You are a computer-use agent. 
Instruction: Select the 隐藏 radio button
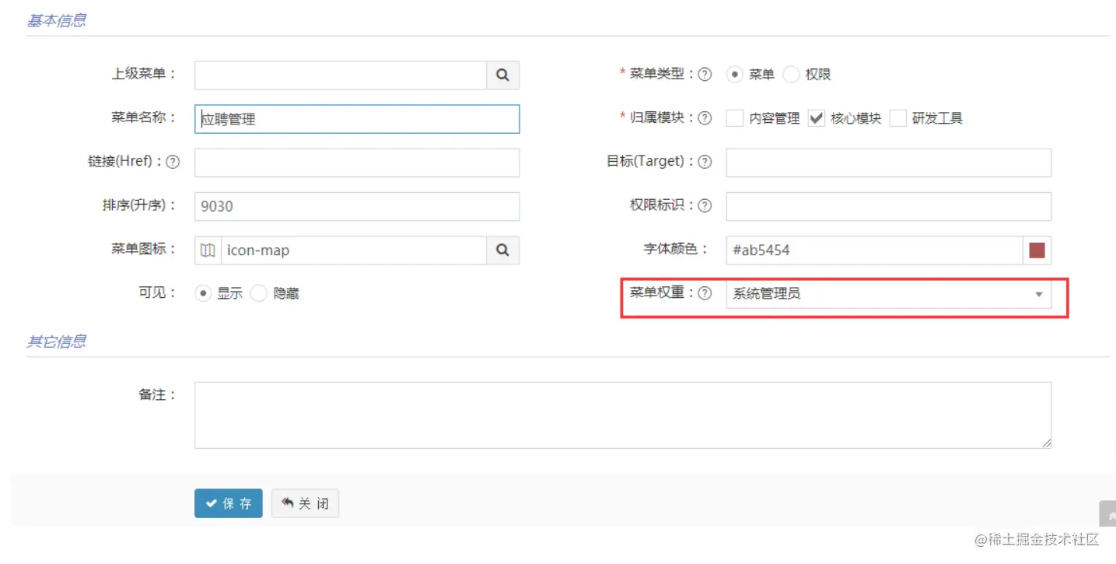(259, 293)
